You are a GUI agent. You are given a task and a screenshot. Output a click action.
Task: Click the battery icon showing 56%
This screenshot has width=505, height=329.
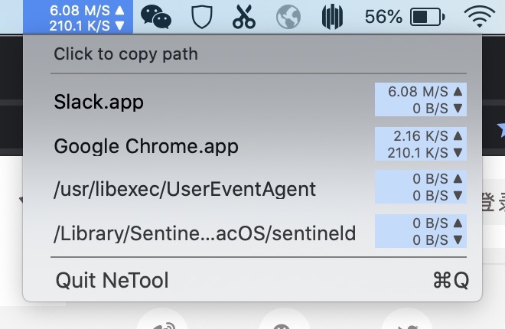point(428,17)
